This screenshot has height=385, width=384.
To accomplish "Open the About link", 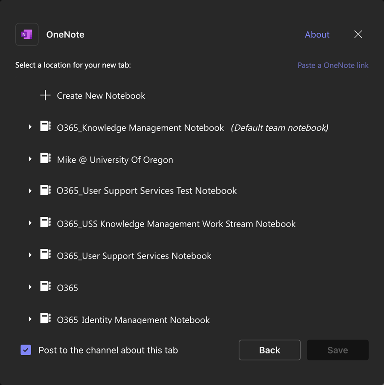I will point(317,34).
